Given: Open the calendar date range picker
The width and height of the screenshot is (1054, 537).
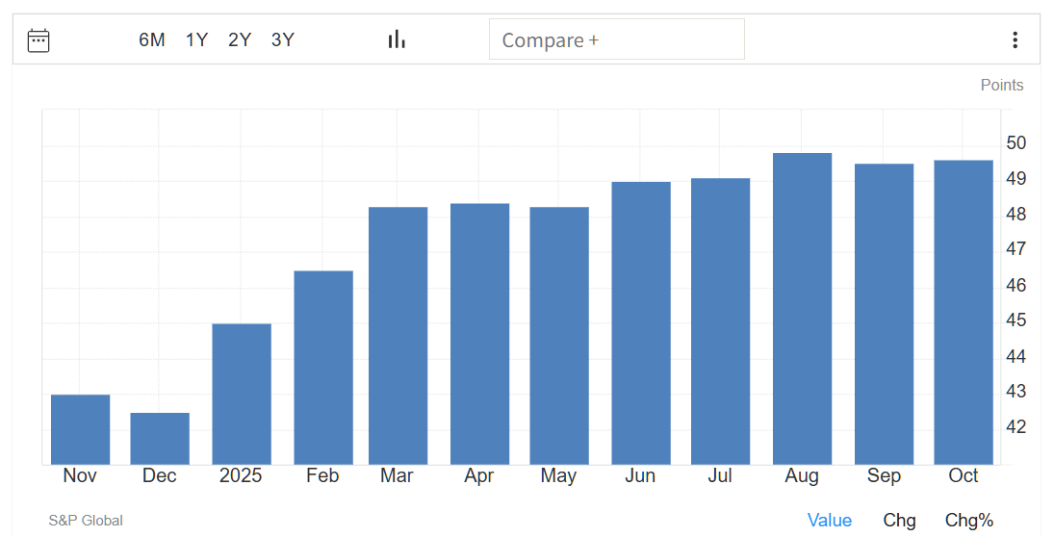Looking at the screenshot, I should tap(39, 39).
